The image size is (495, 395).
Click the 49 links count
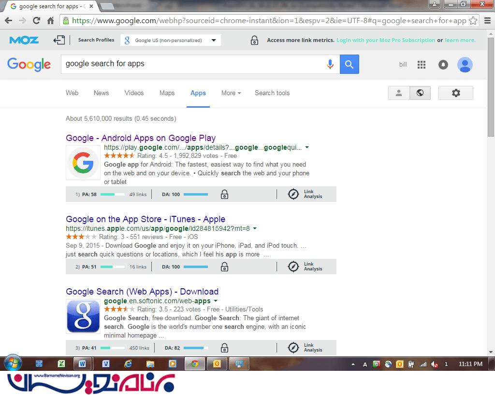138,195
